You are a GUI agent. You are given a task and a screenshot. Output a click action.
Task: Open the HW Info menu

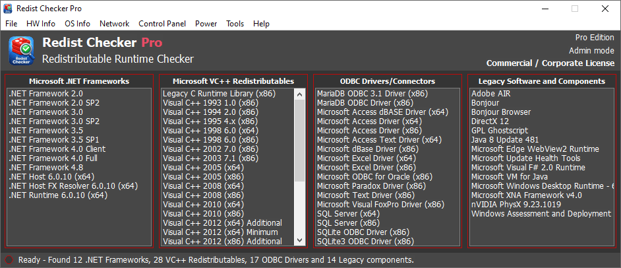pyautogui.click(x=41, y=24)
